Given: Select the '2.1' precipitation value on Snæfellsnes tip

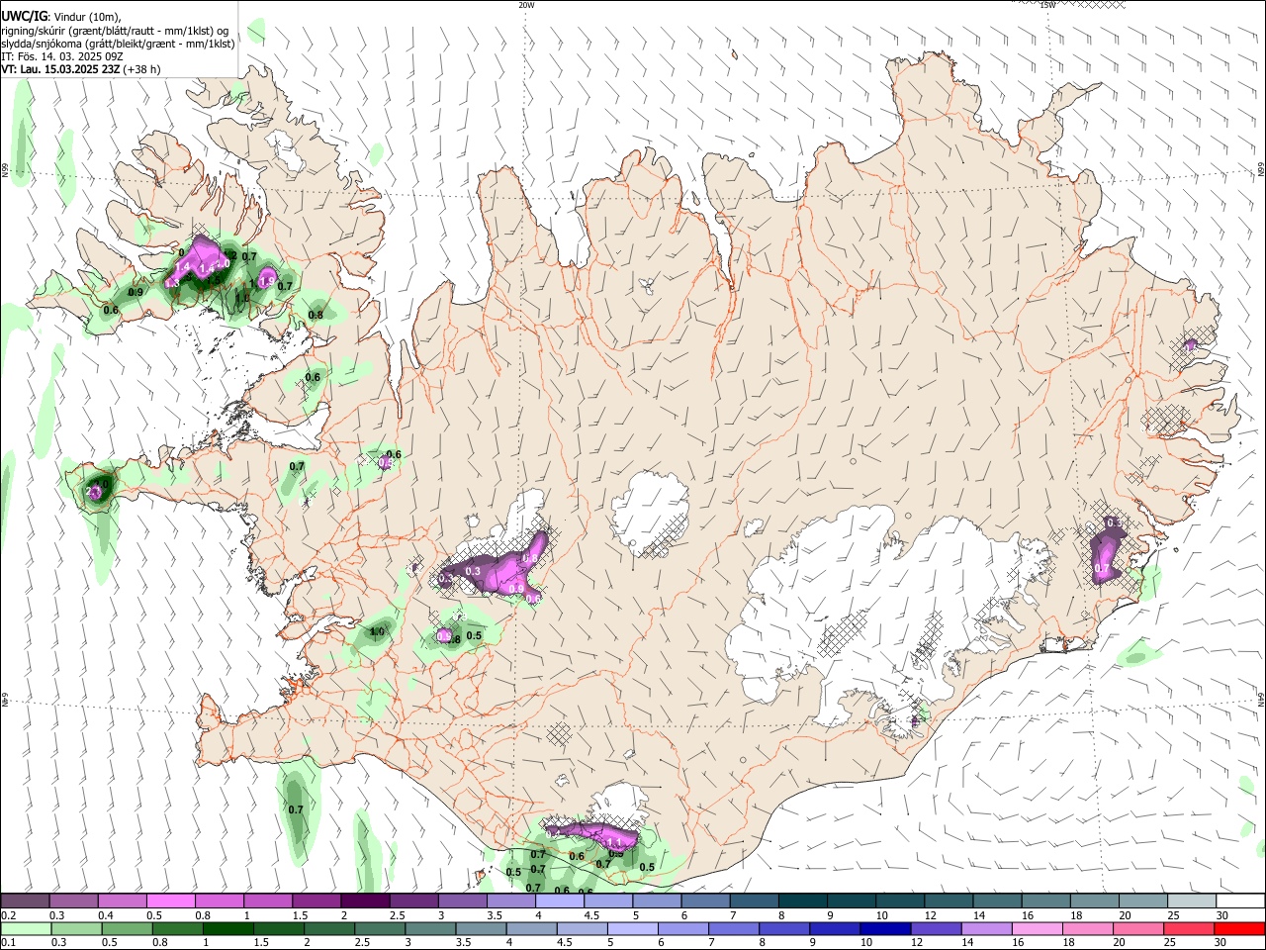Looking at the screenshot, I should pos(94,493).
